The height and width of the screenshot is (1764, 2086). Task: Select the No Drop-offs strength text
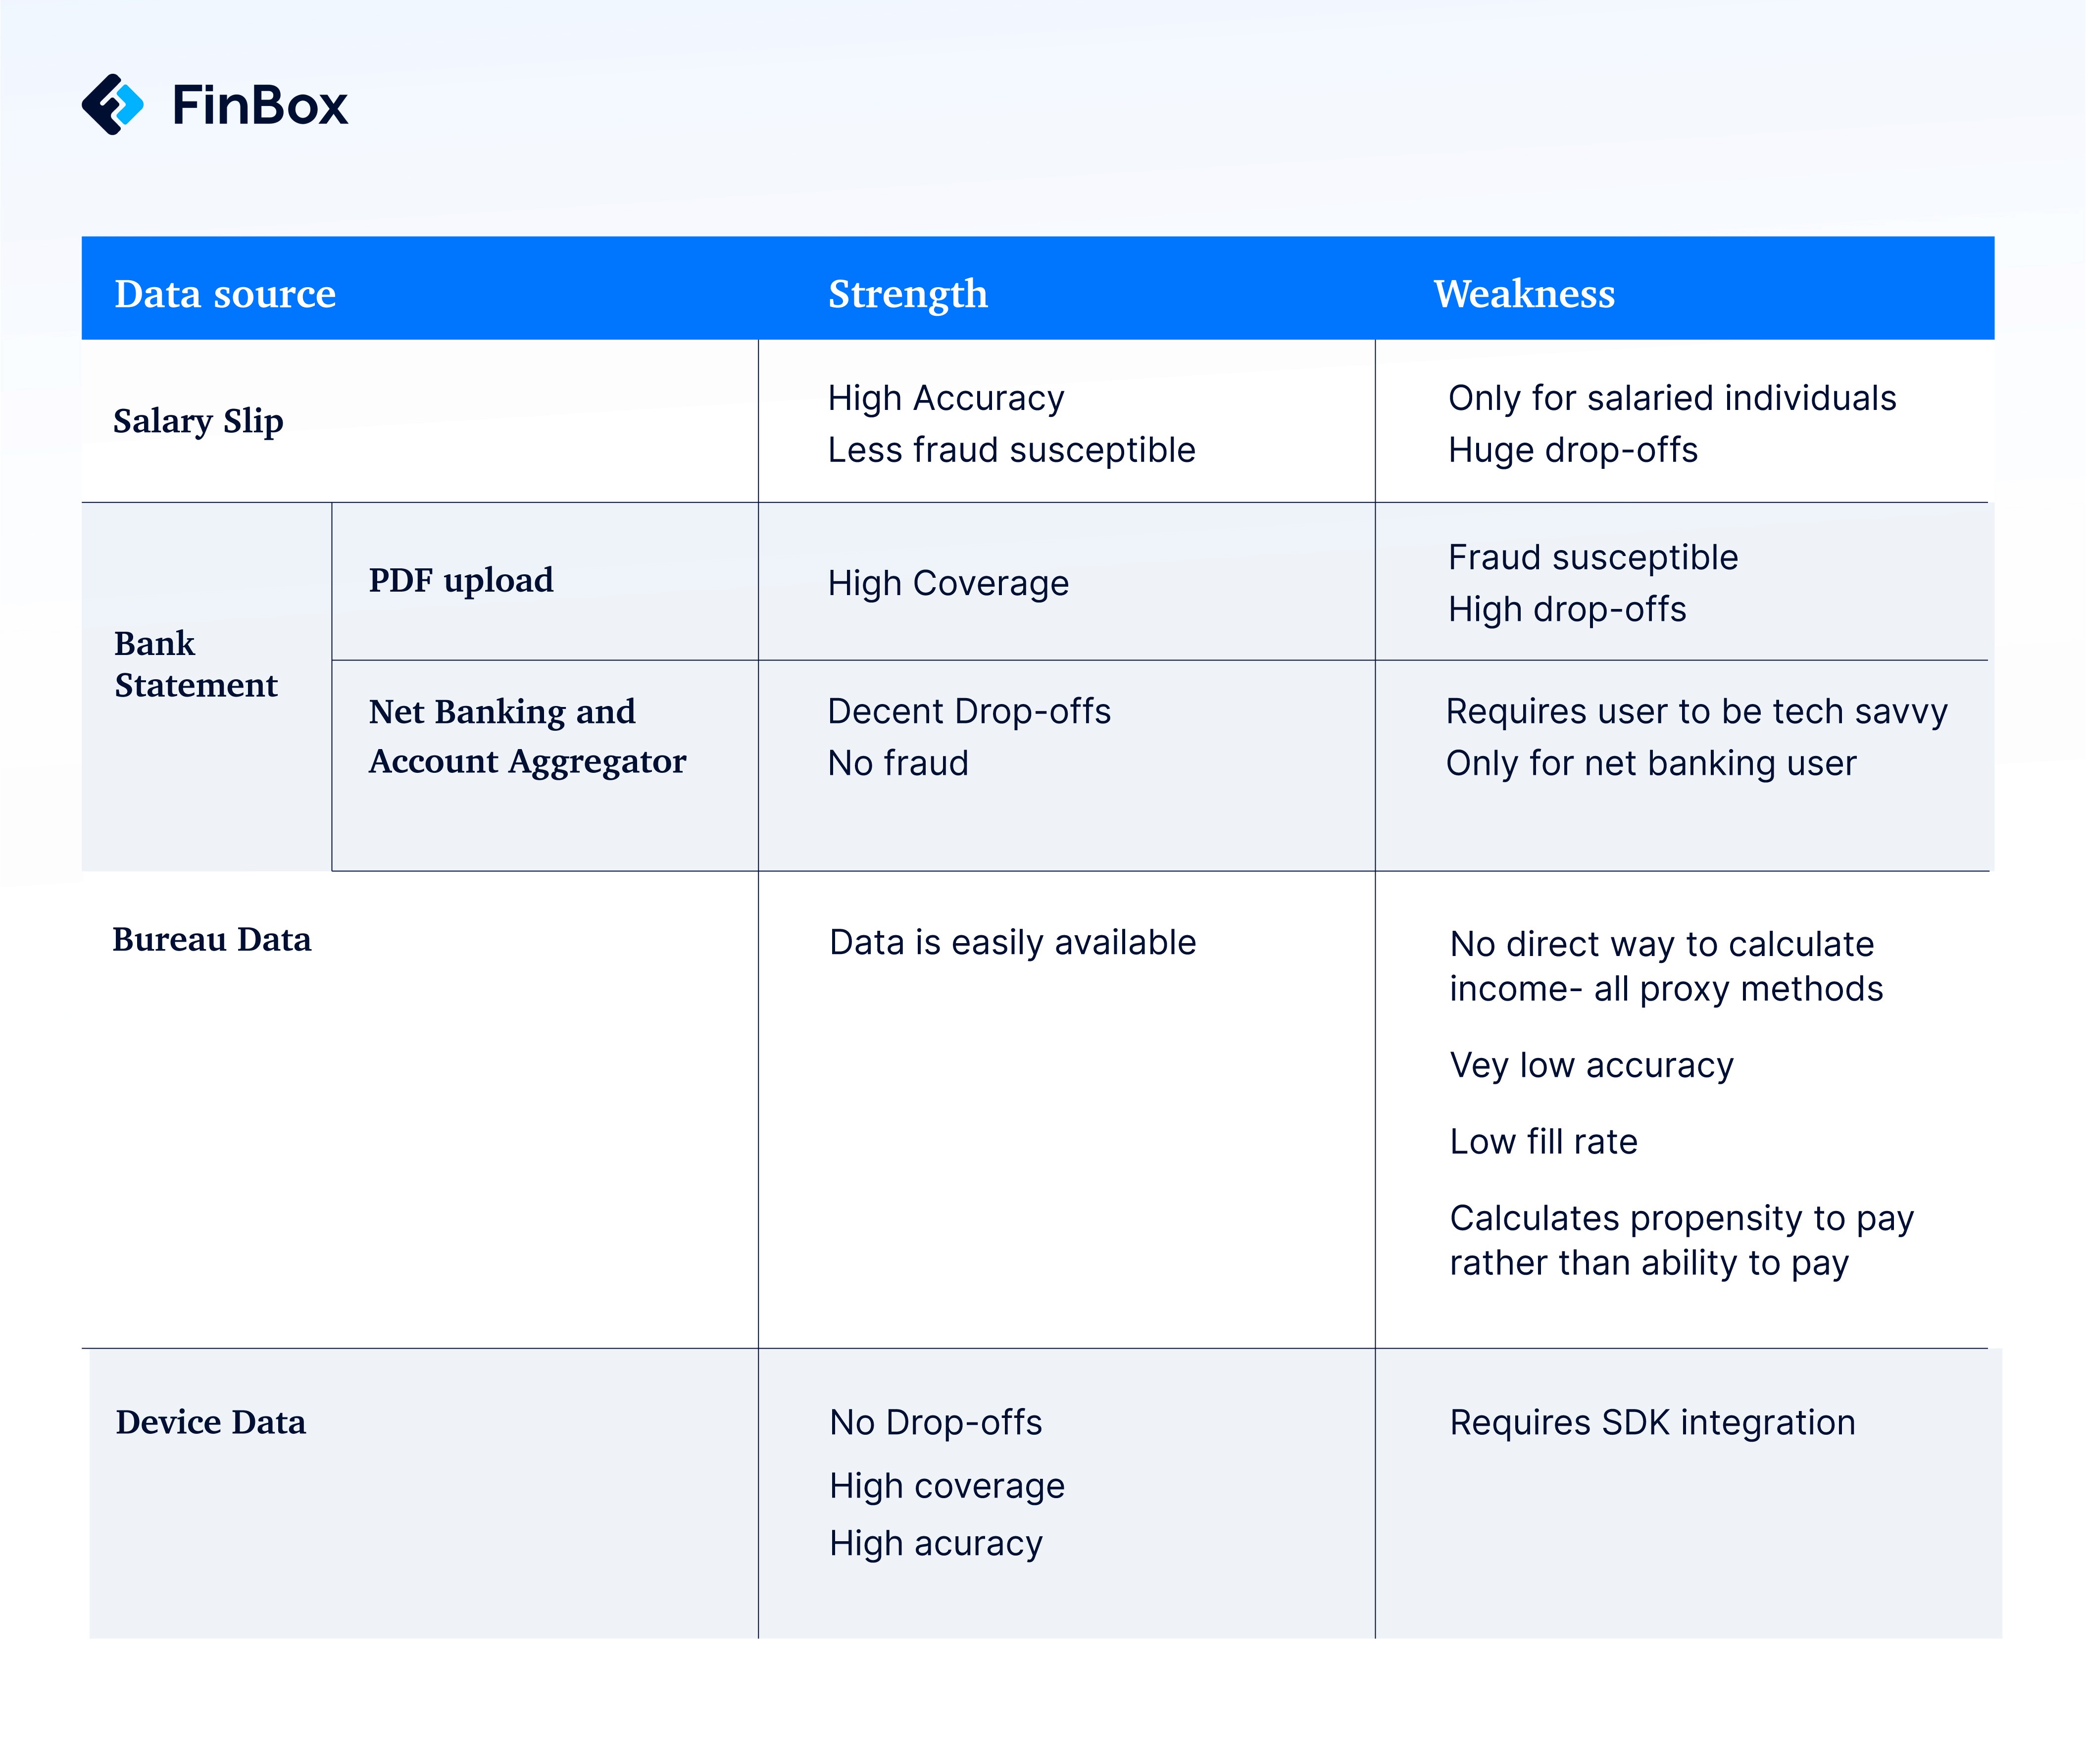(x=936, y=1422)
